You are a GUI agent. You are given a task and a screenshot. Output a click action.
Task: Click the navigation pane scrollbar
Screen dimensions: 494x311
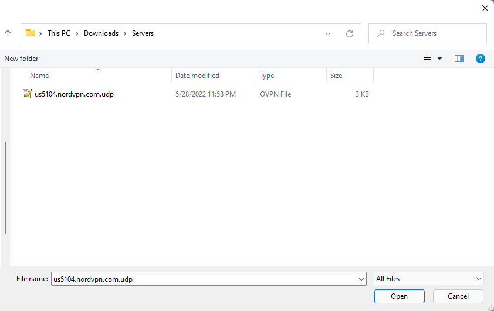click(5, 187)
